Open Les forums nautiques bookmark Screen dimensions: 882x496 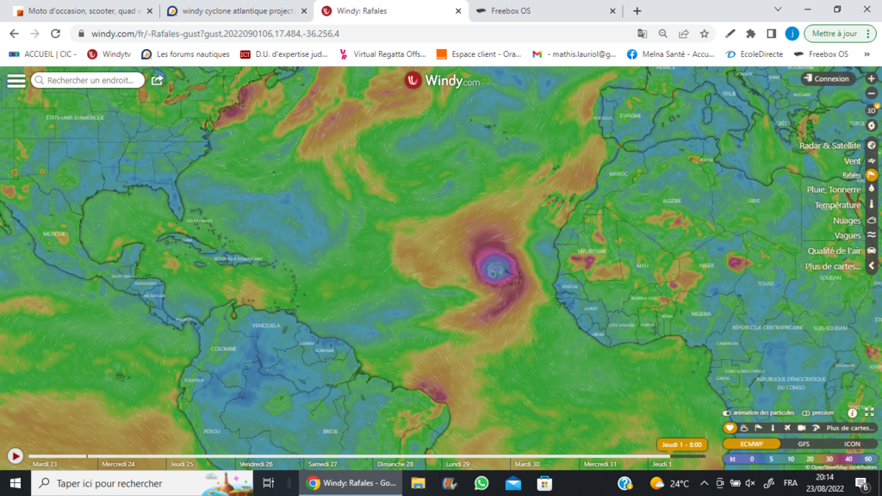tap(186, 54)
